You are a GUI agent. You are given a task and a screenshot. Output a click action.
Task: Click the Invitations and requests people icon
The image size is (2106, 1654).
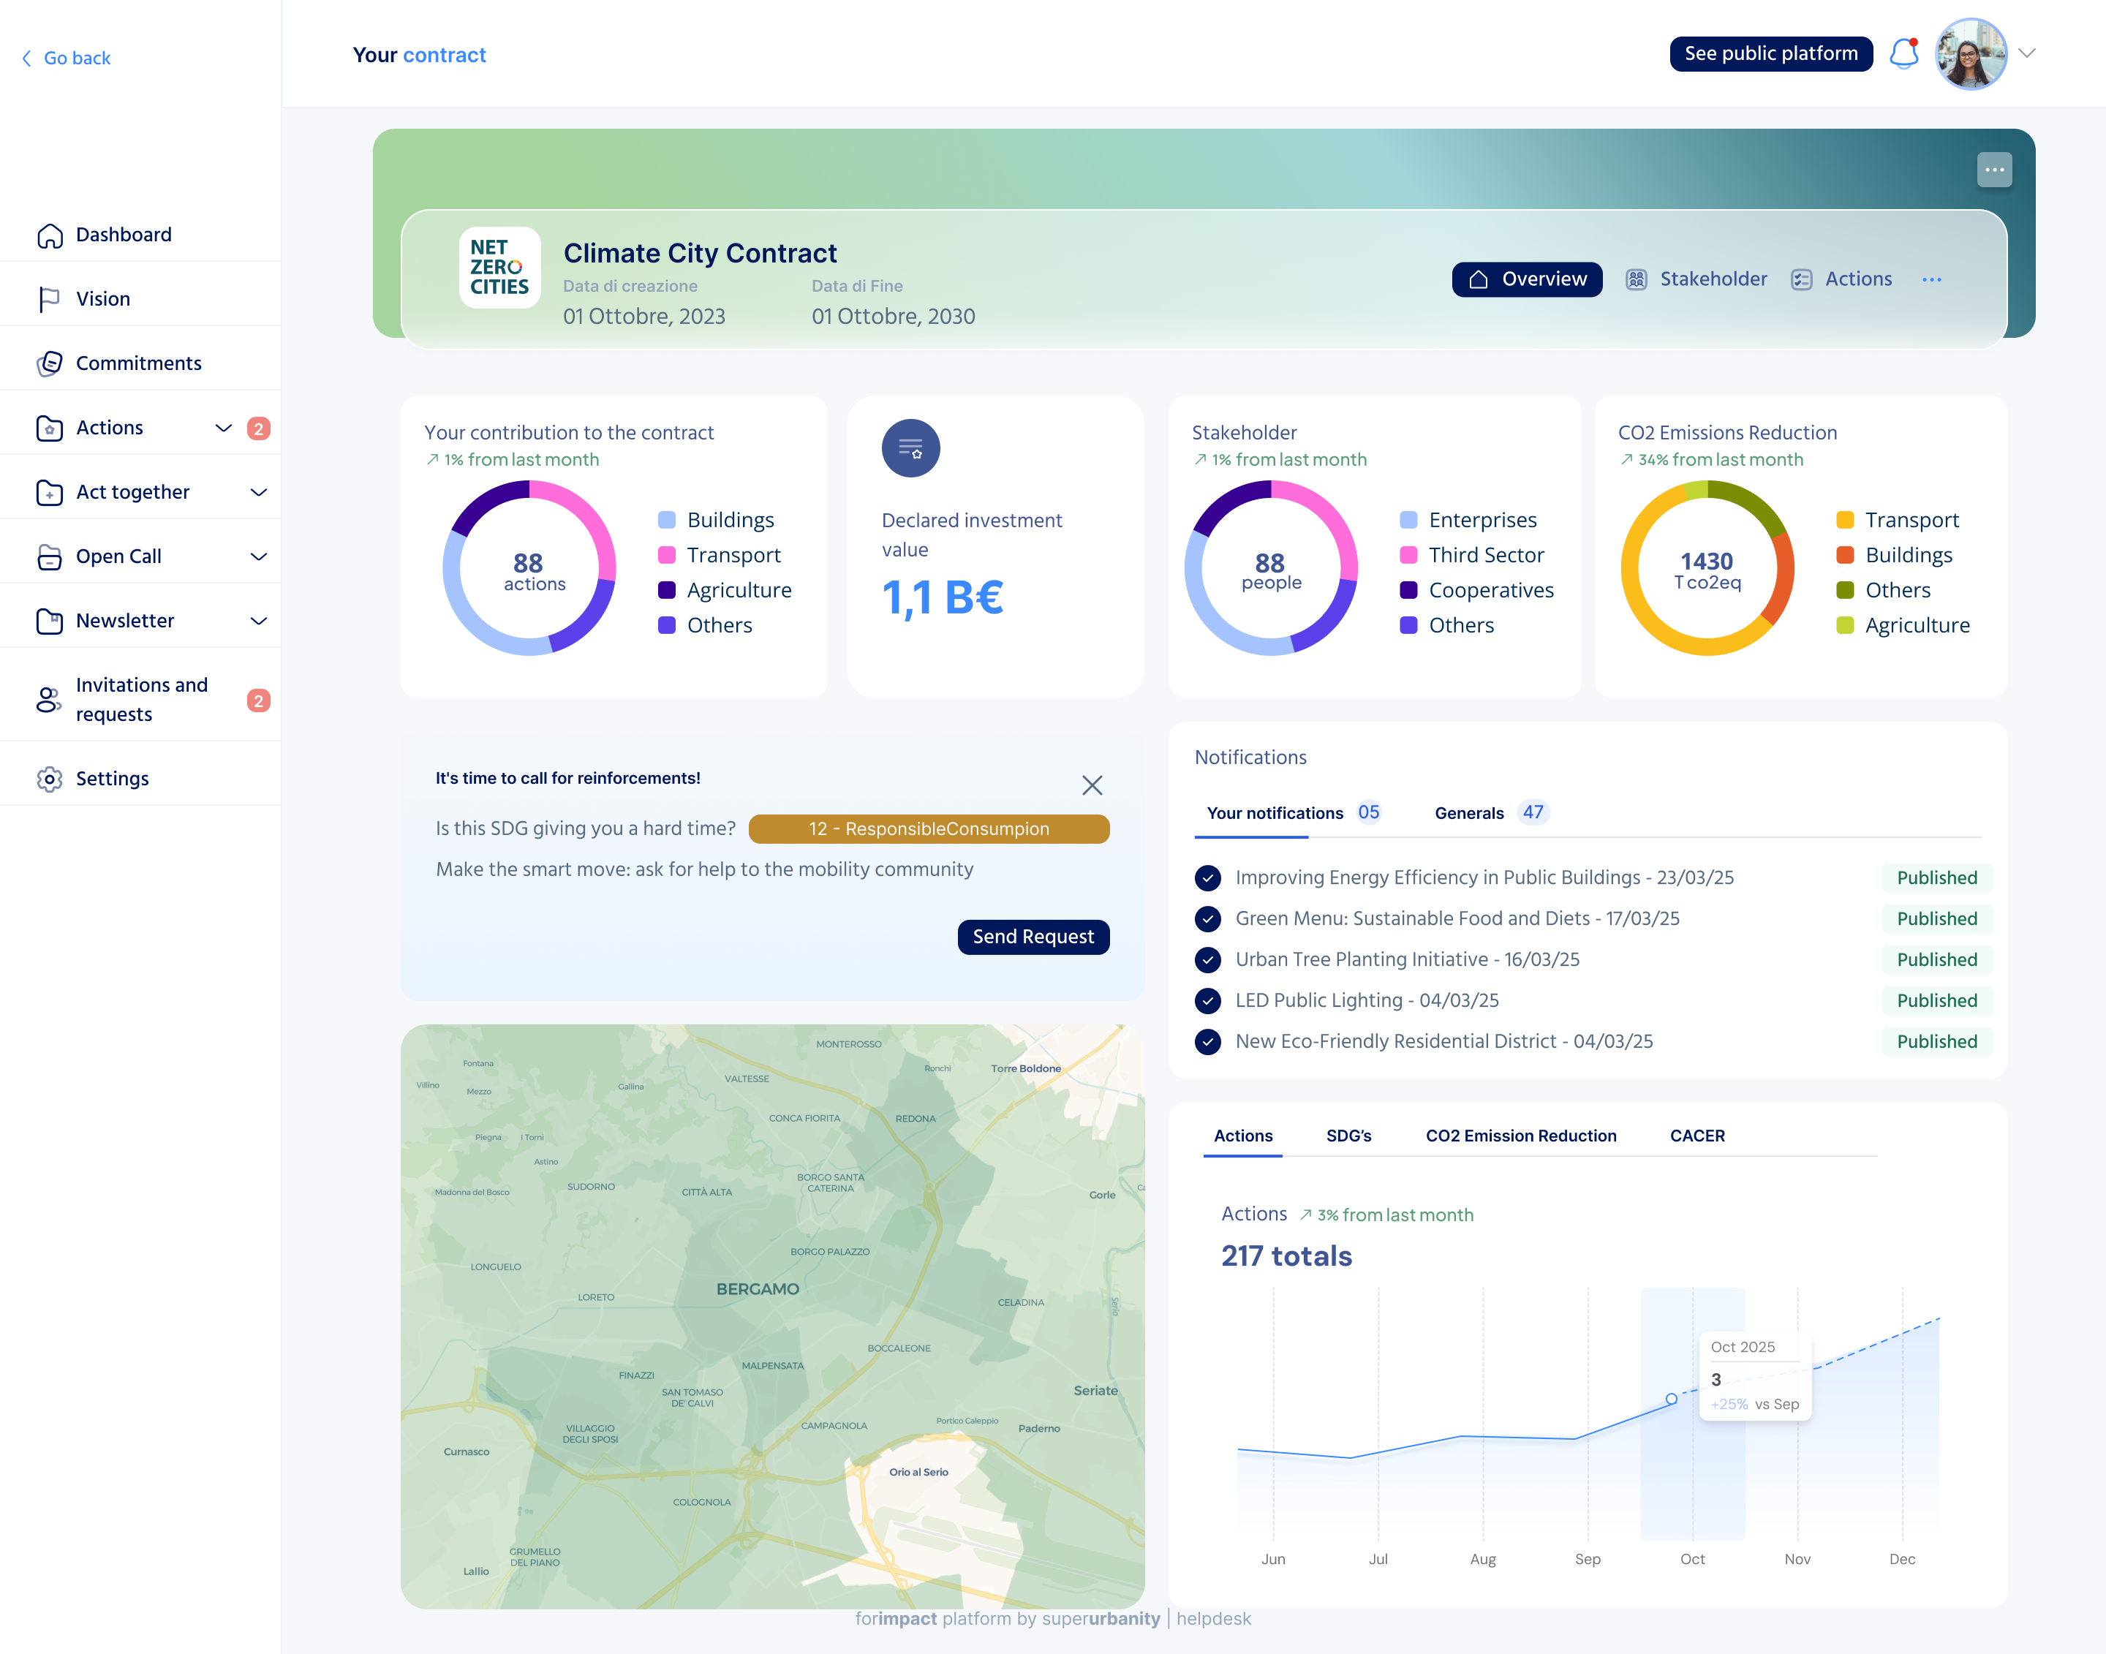[x=48, y=699]
